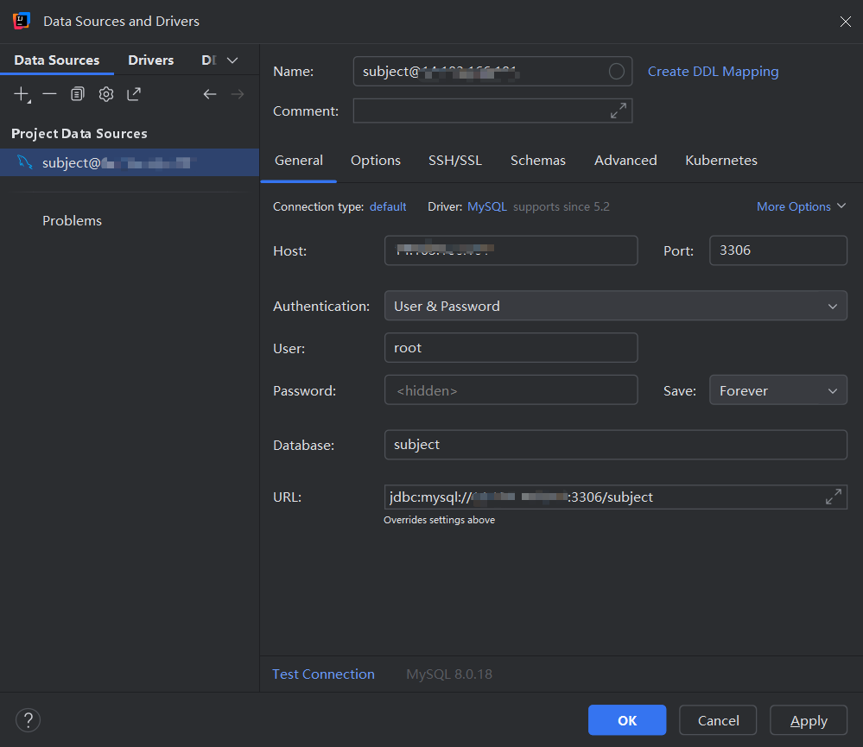
Task: Open Create DDL Mapping
Action: (x=713, y=71)
